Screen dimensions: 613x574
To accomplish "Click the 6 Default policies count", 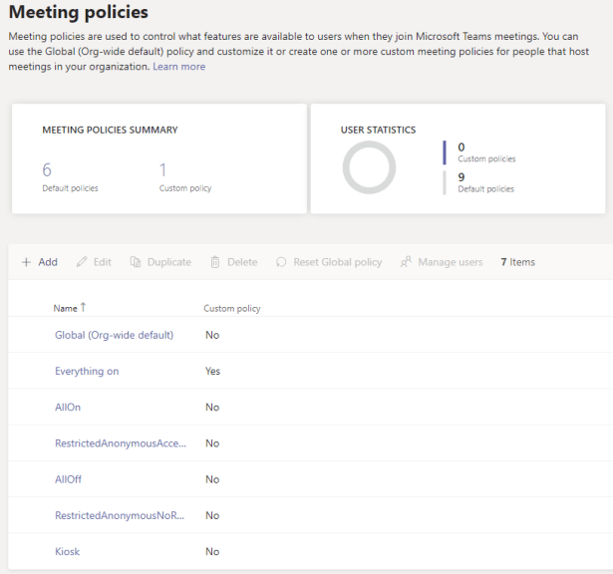I will click(x=47, y=170).
